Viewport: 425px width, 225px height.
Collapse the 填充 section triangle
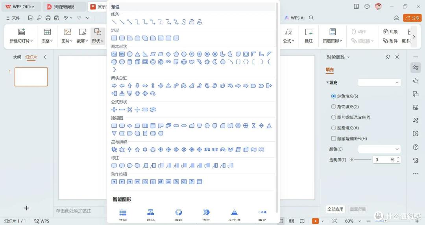click(327, 82)
